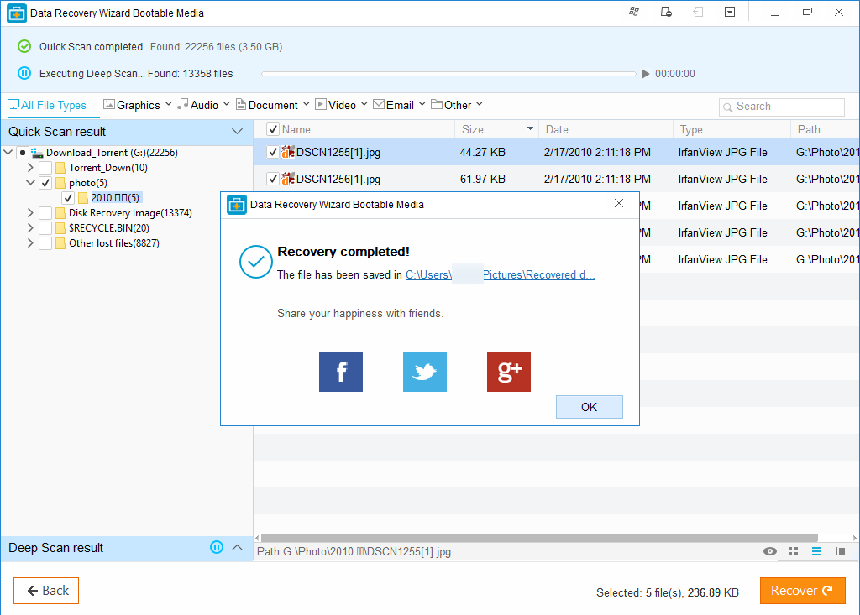The height and width of the screenshot is (615, 860).
Task: Uncheck DSCN1256[1].jpg checkbox
Action: (273, 179)
